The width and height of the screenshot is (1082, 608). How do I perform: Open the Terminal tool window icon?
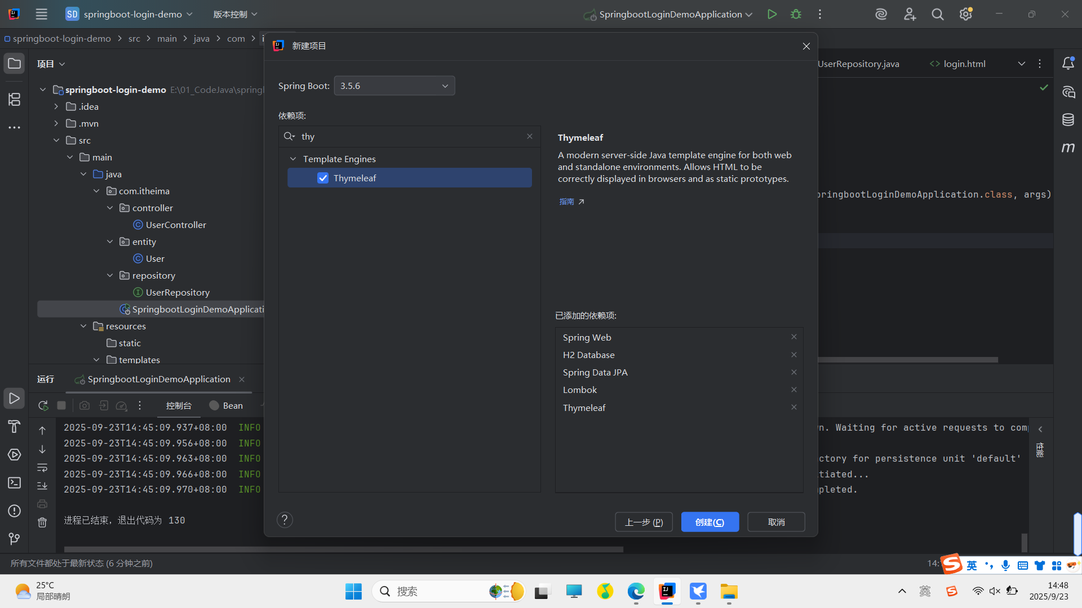(x=14, y=483)
